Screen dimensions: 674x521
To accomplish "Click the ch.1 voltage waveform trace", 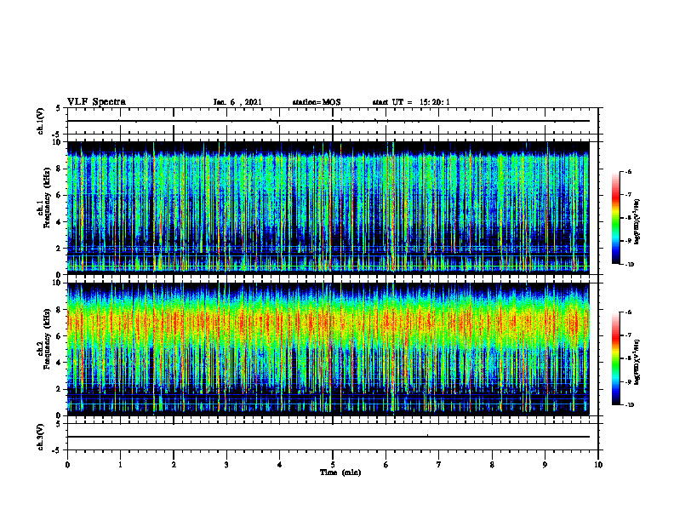I will tap(328, 121).
